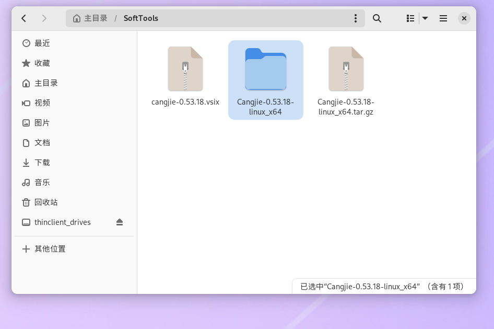Click the Cangjie-0.53.18-linux_x64.tar.gz file name
The width and height of the screenshot is (494, 329).
(x=346, y=107)
